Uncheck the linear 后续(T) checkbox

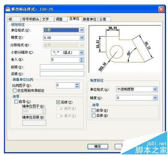click(58, 102)
